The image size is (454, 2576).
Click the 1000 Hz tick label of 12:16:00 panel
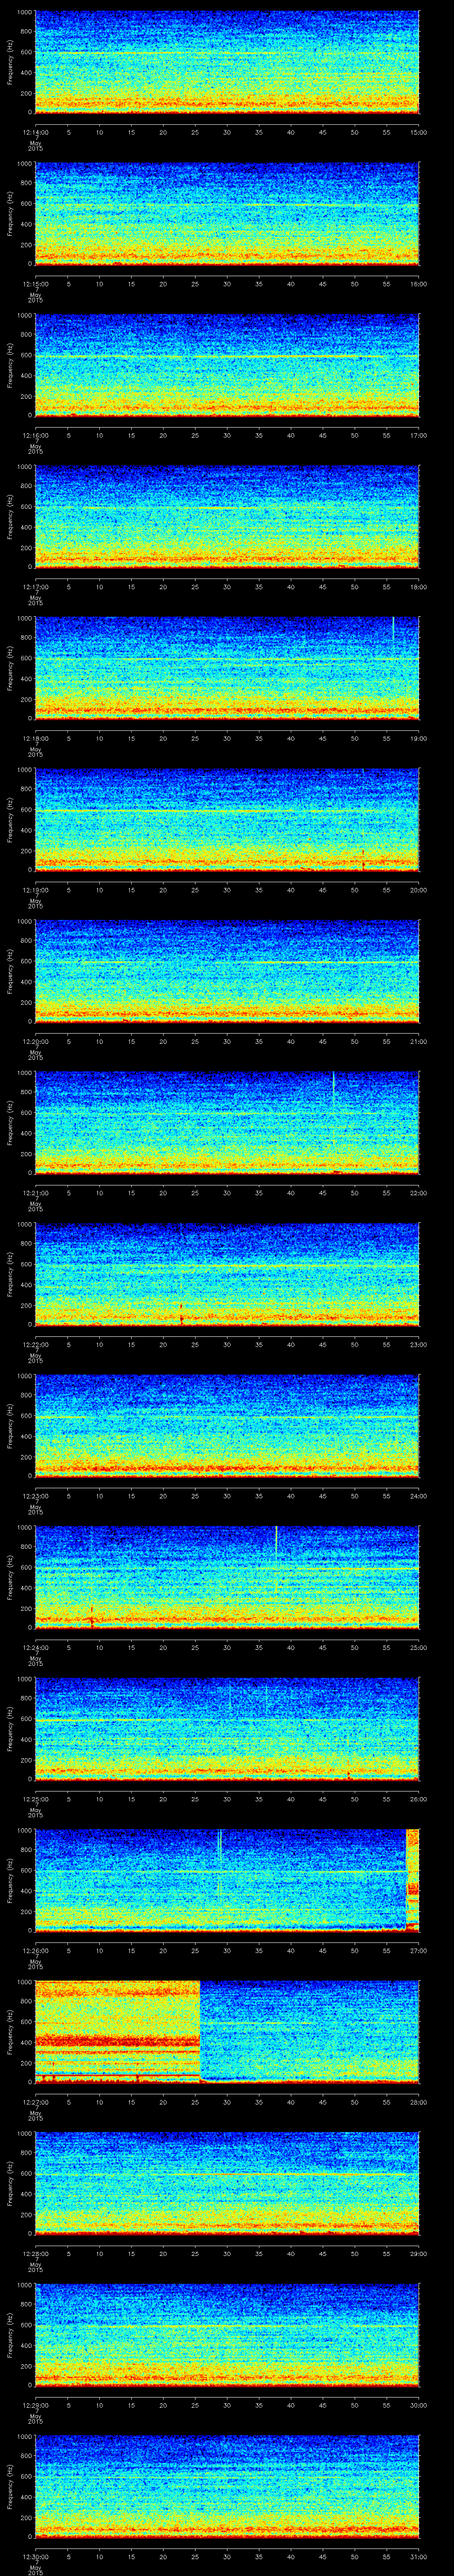click(24, 316)
